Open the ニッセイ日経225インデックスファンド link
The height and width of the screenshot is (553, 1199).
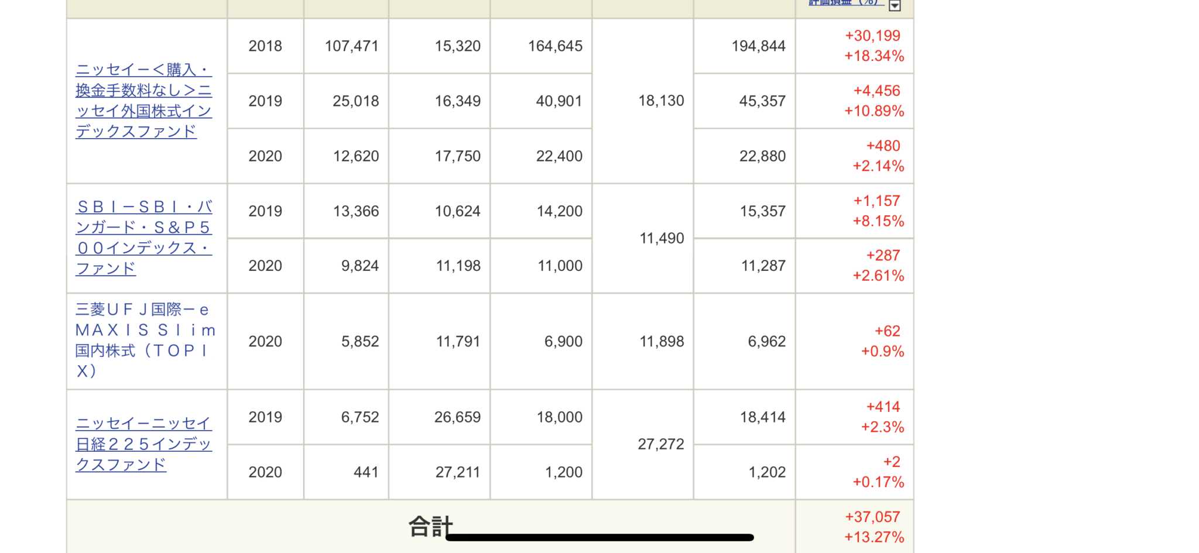coord(144,444)
